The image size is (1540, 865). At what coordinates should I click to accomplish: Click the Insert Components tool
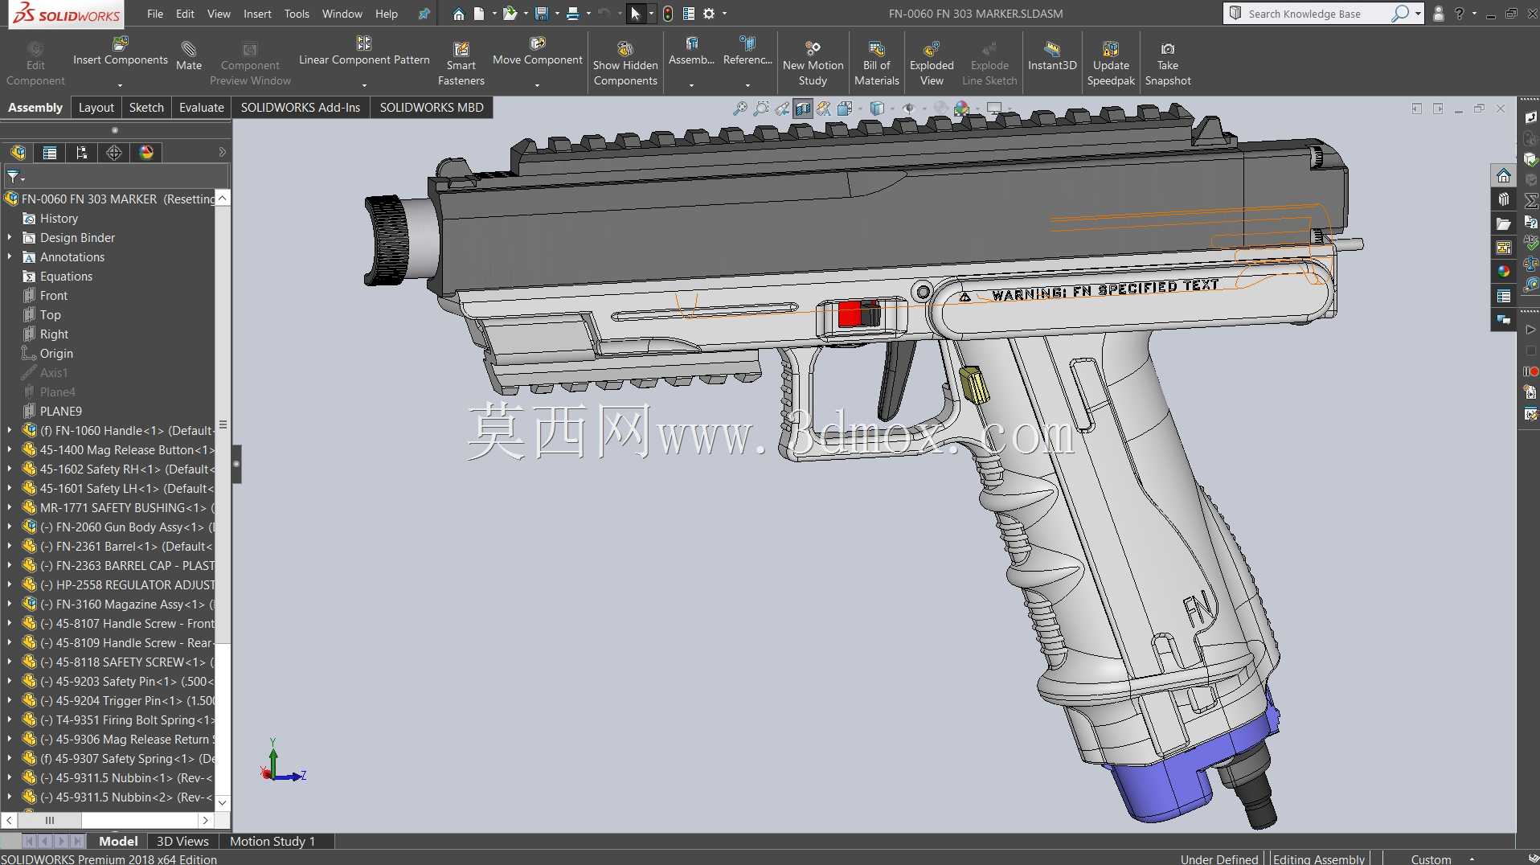(121, 51)
